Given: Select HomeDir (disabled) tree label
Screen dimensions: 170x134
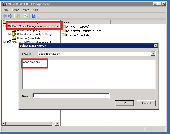Looking at the screenshot, I should pyautogui.click(x=28, y=38).
